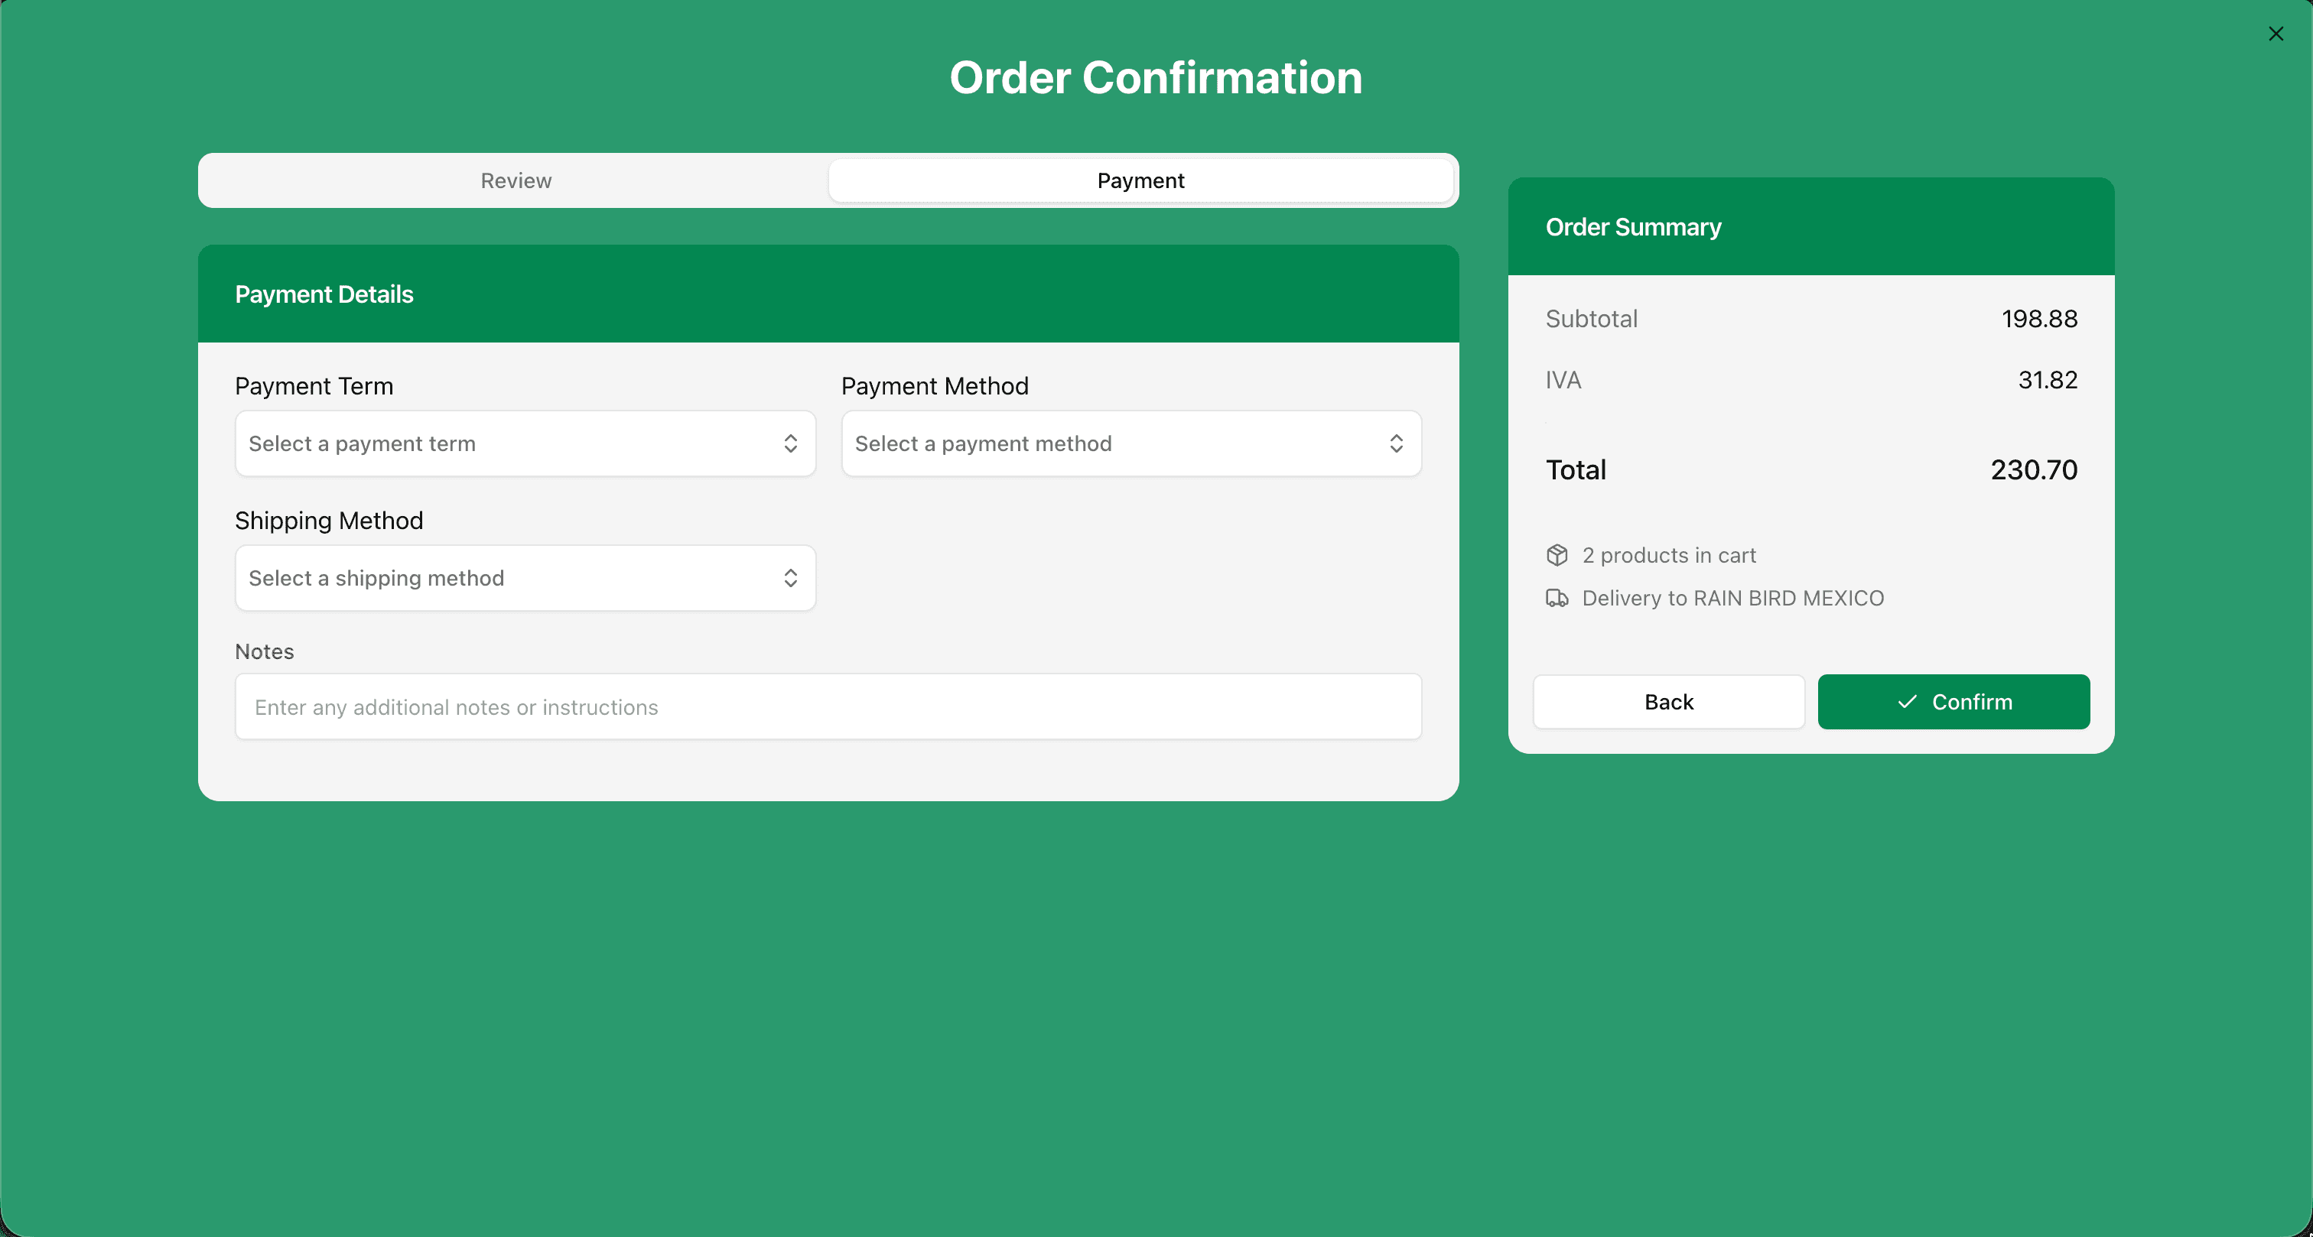The width and height of the screenshot is (2313, 1237).
Task: Click the Payment Details header
Action: (324, 294)
